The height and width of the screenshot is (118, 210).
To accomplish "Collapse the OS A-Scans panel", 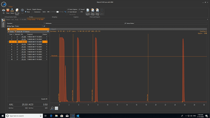I will (x=48, y=29).
